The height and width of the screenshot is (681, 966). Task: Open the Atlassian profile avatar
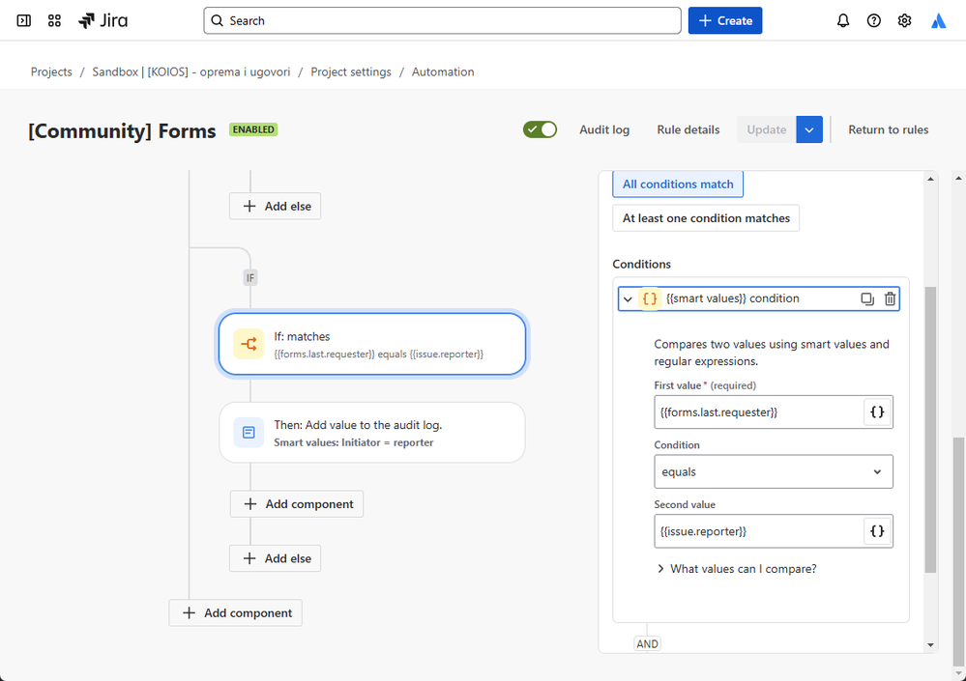938,21
